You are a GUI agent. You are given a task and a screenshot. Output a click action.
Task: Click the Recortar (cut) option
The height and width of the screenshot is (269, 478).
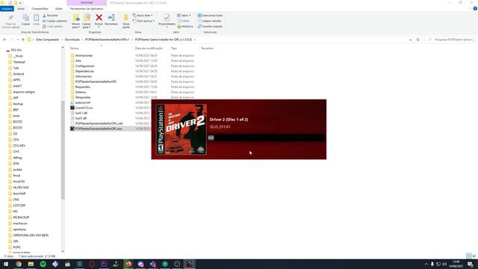50,15
